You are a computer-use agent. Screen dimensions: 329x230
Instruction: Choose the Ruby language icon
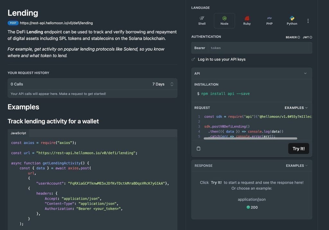(247, 18)
